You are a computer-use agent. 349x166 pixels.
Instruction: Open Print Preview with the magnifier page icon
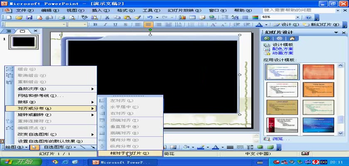pos(72,17)
